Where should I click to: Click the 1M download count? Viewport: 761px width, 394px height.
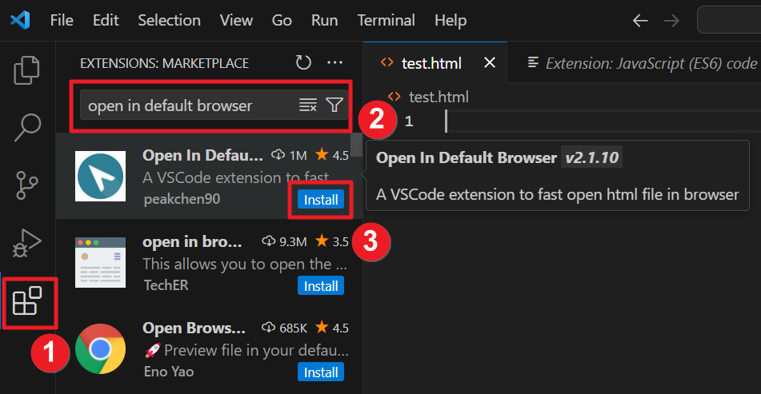pyautogui.click(x=289, y=155)
